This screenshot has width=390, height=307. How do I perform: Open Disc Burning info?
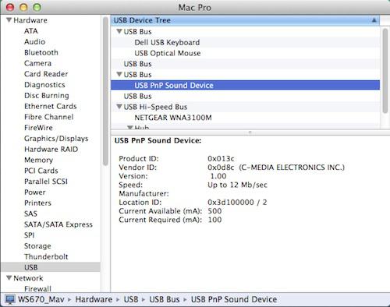(x=47, y=95)
